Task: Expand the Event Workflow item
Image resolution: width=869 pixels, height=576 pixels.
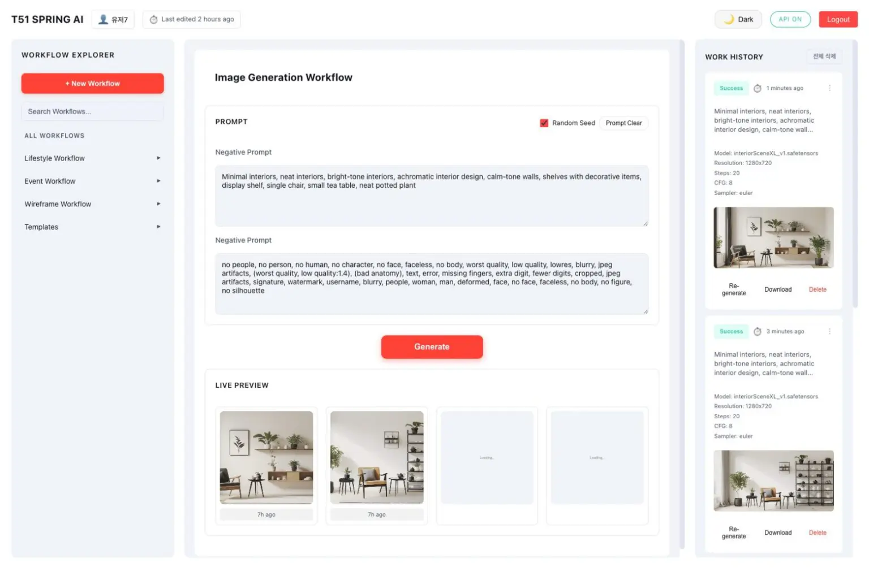Action: point(158,181)
